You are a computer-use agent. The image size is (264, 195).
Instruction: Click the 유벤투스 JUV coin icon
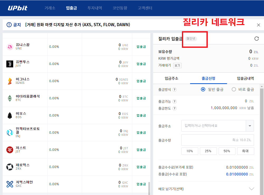10,64
